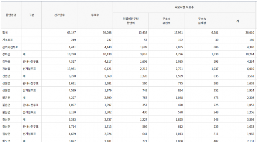Screen dimensions: 257x142
Task: Select 거소투표 투표수 value 237
Action: coord(109,40)
